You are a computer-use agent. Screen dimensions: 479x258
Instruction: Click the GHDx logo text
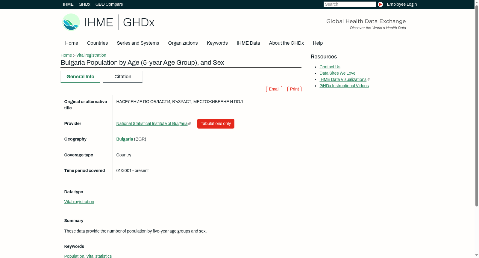139,22
